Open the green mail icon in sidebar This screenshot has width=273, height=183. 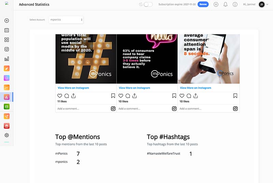tap(6, 107)
